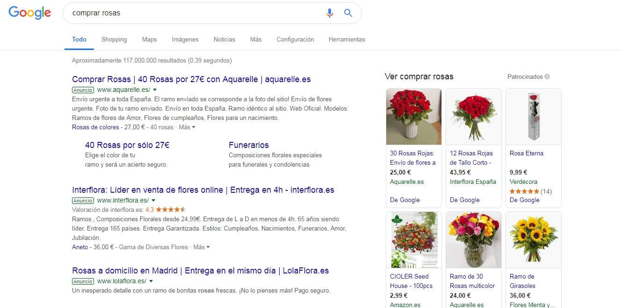The height and width of the screenshot is (308, 621).
Task: Open the '30 Rosas Rojas' product image
Action: (414, 117)
